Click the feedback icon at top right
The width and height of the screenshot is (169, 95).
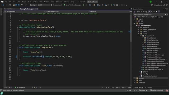[x=167, y=5]
